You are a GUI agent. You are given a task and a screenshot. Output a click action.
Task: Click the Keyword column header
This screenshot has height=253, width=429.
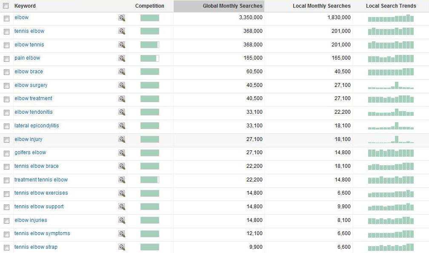(x=25, y=6)
